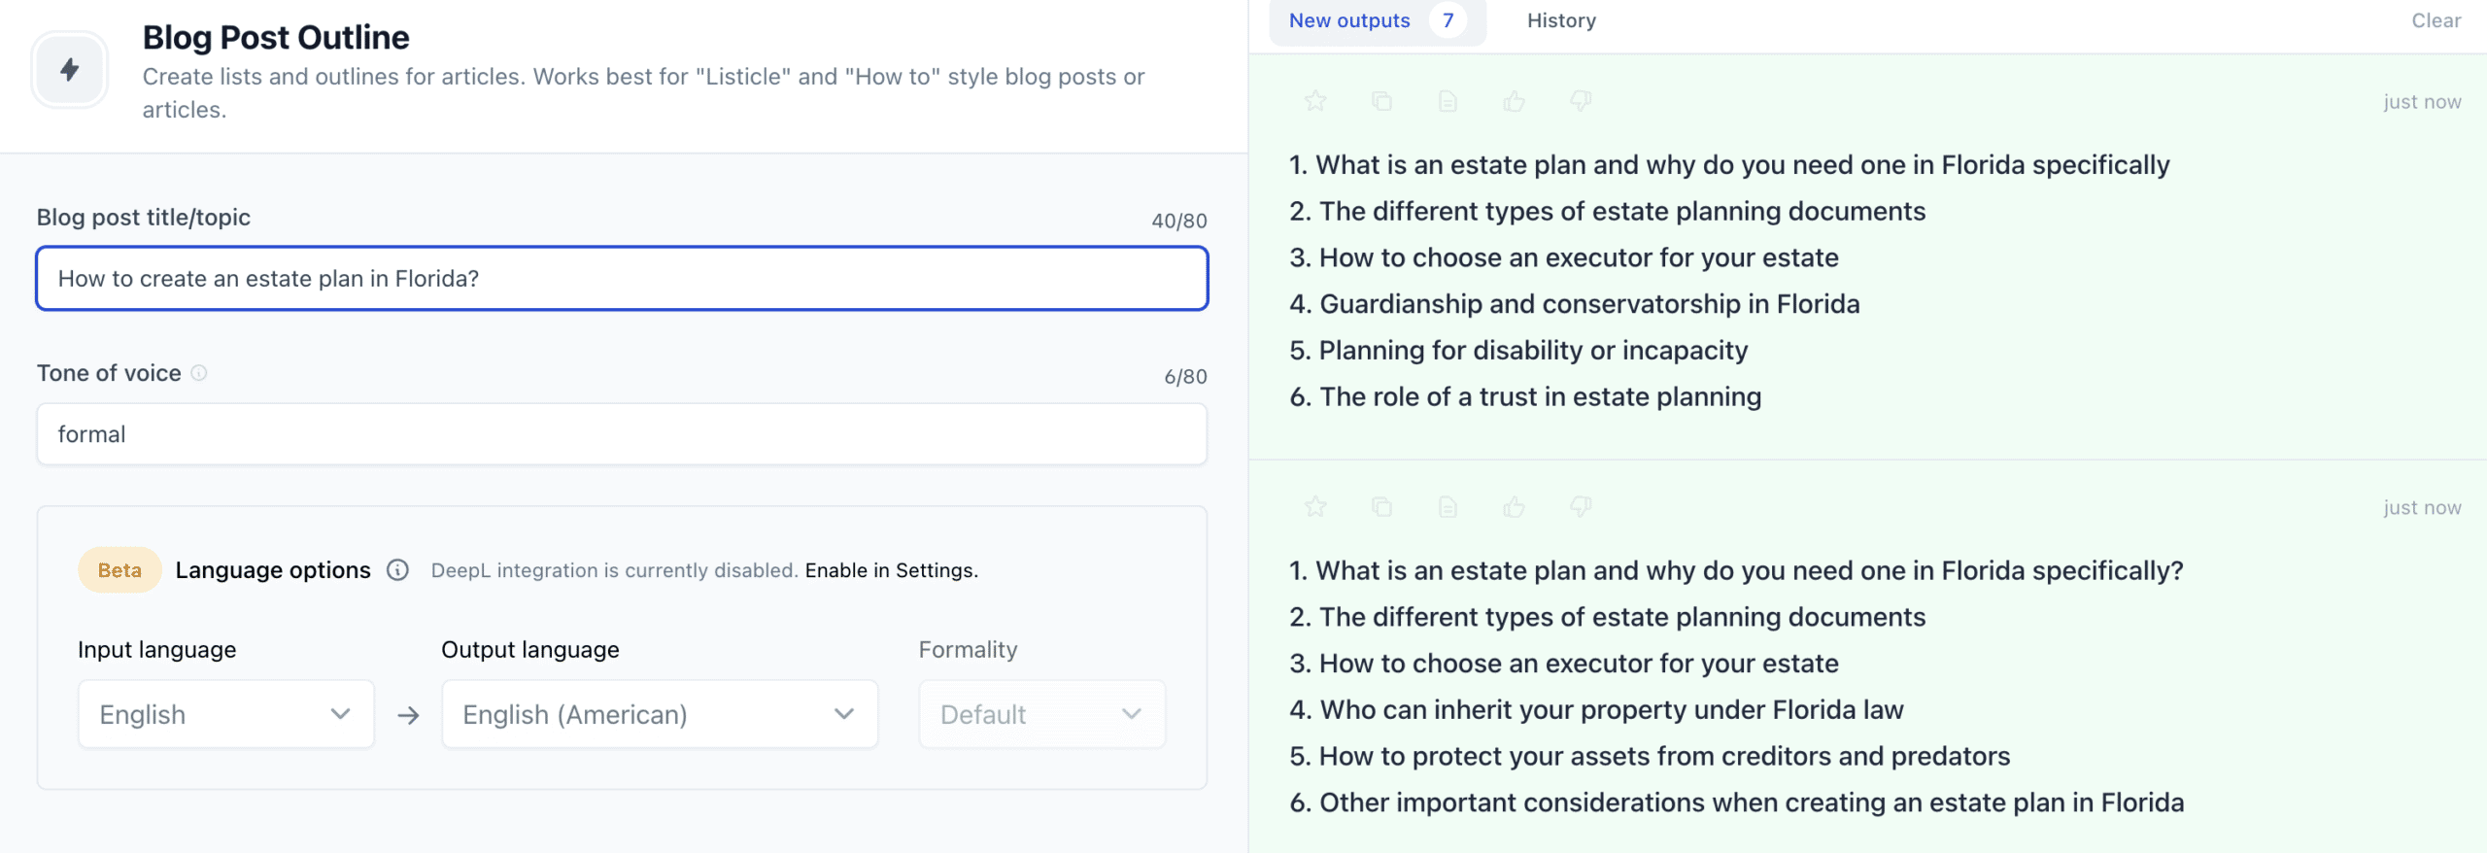Click document icon on the Guardianship output

pos(1448,101)
